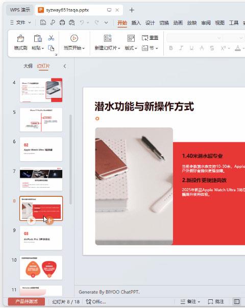245x308 pixels.
Task: Toggle text shadow (A) formatting
Action: click(202, 48)
